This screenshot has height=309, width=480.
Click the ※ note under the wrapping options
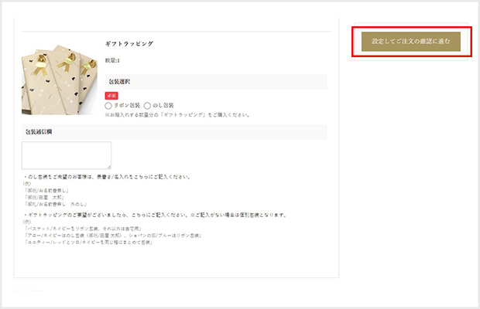[x=177, y=115]
